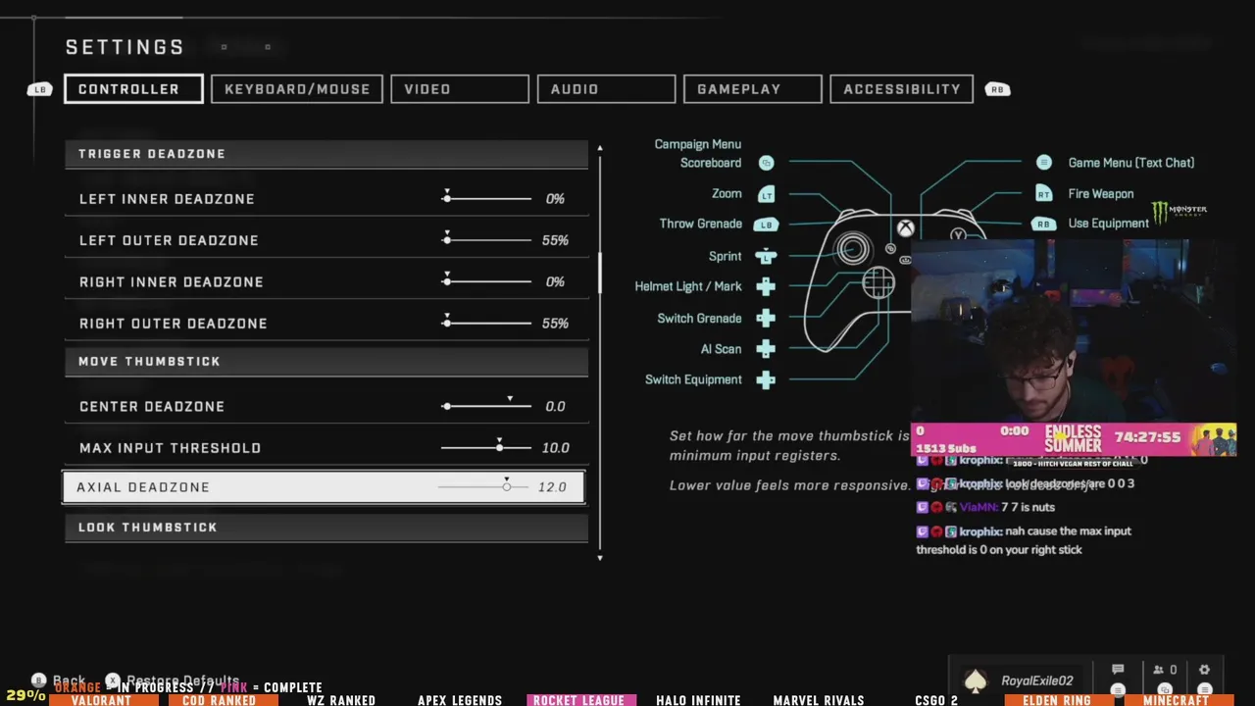Image resolution: width=1255 pixels, height=706 pixels.
Task: Click the RoyalExile02 player emblem
Action: tap(976, 681)
